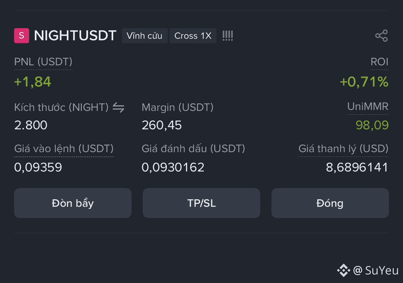Open the TP/SL settings button
This screenshot has height=283, width=403.
201,203
